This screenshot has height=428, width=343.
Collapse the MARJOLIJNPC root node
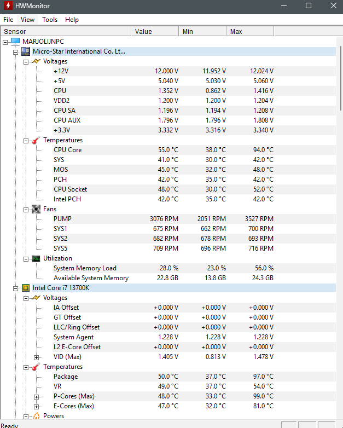[x=5, y=42]
